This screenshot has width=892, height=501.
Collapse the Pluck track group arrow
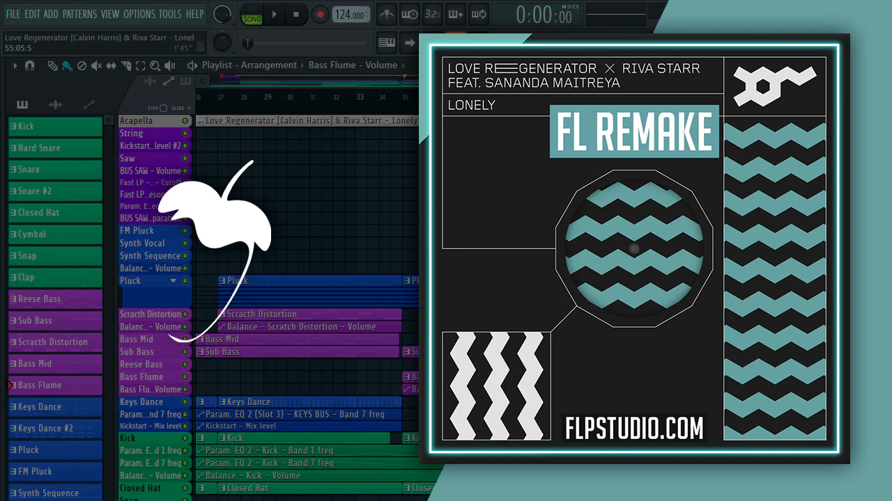174,281
